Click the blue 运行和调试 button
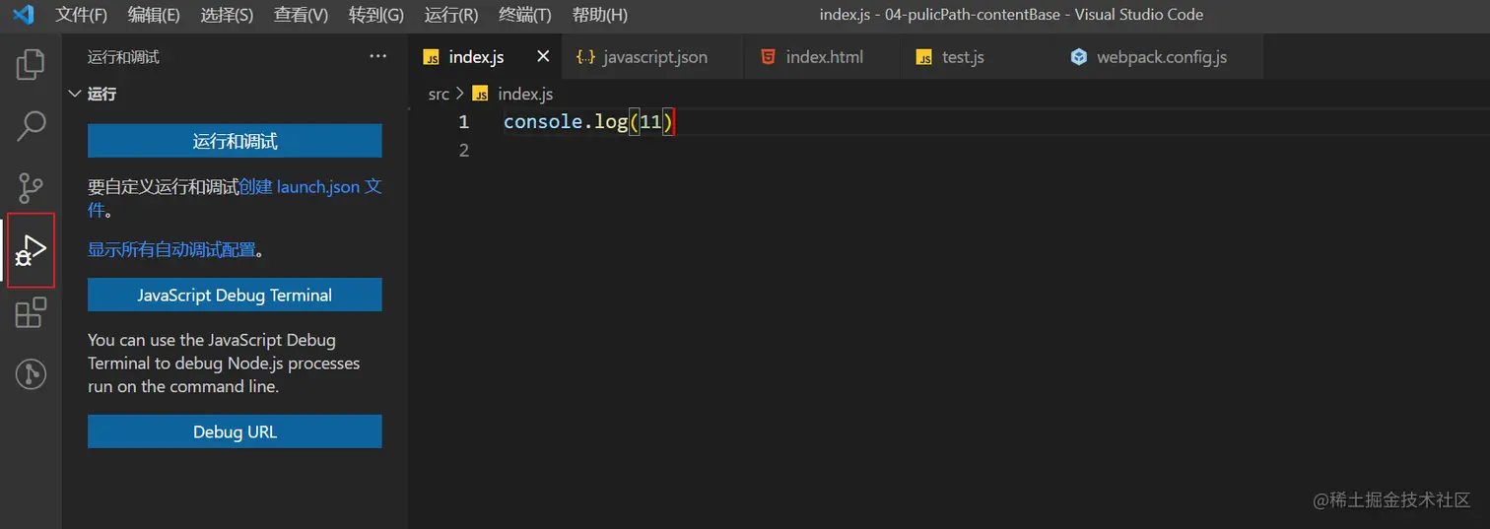This screenshot has height=529, width=1490. 235,141
